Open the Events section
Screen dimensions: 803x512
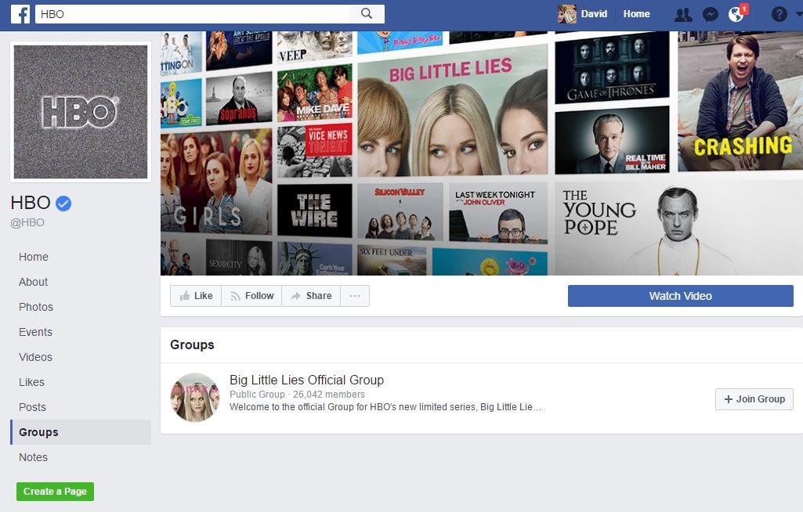pyautogui.click(x=35, y=332)
